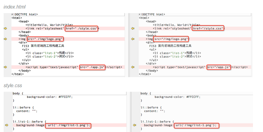Click the yellow left arrow beside the src="/app.js" line
263x132 pixels.
pos(133,67)
